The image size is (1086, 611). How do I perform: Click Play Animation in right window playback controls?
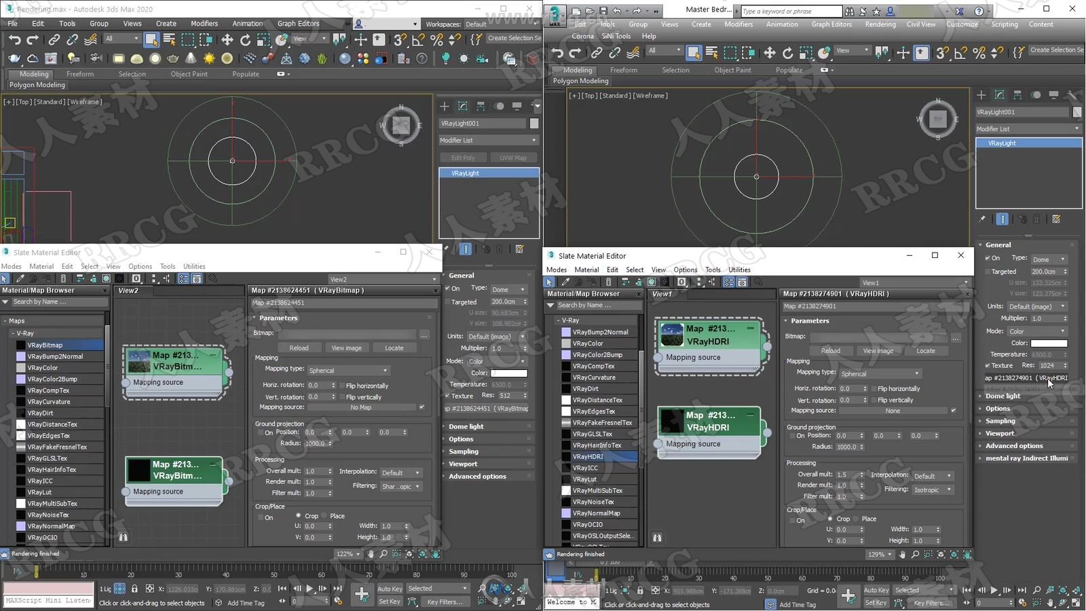pyautogui.click(x=994, y=590)
